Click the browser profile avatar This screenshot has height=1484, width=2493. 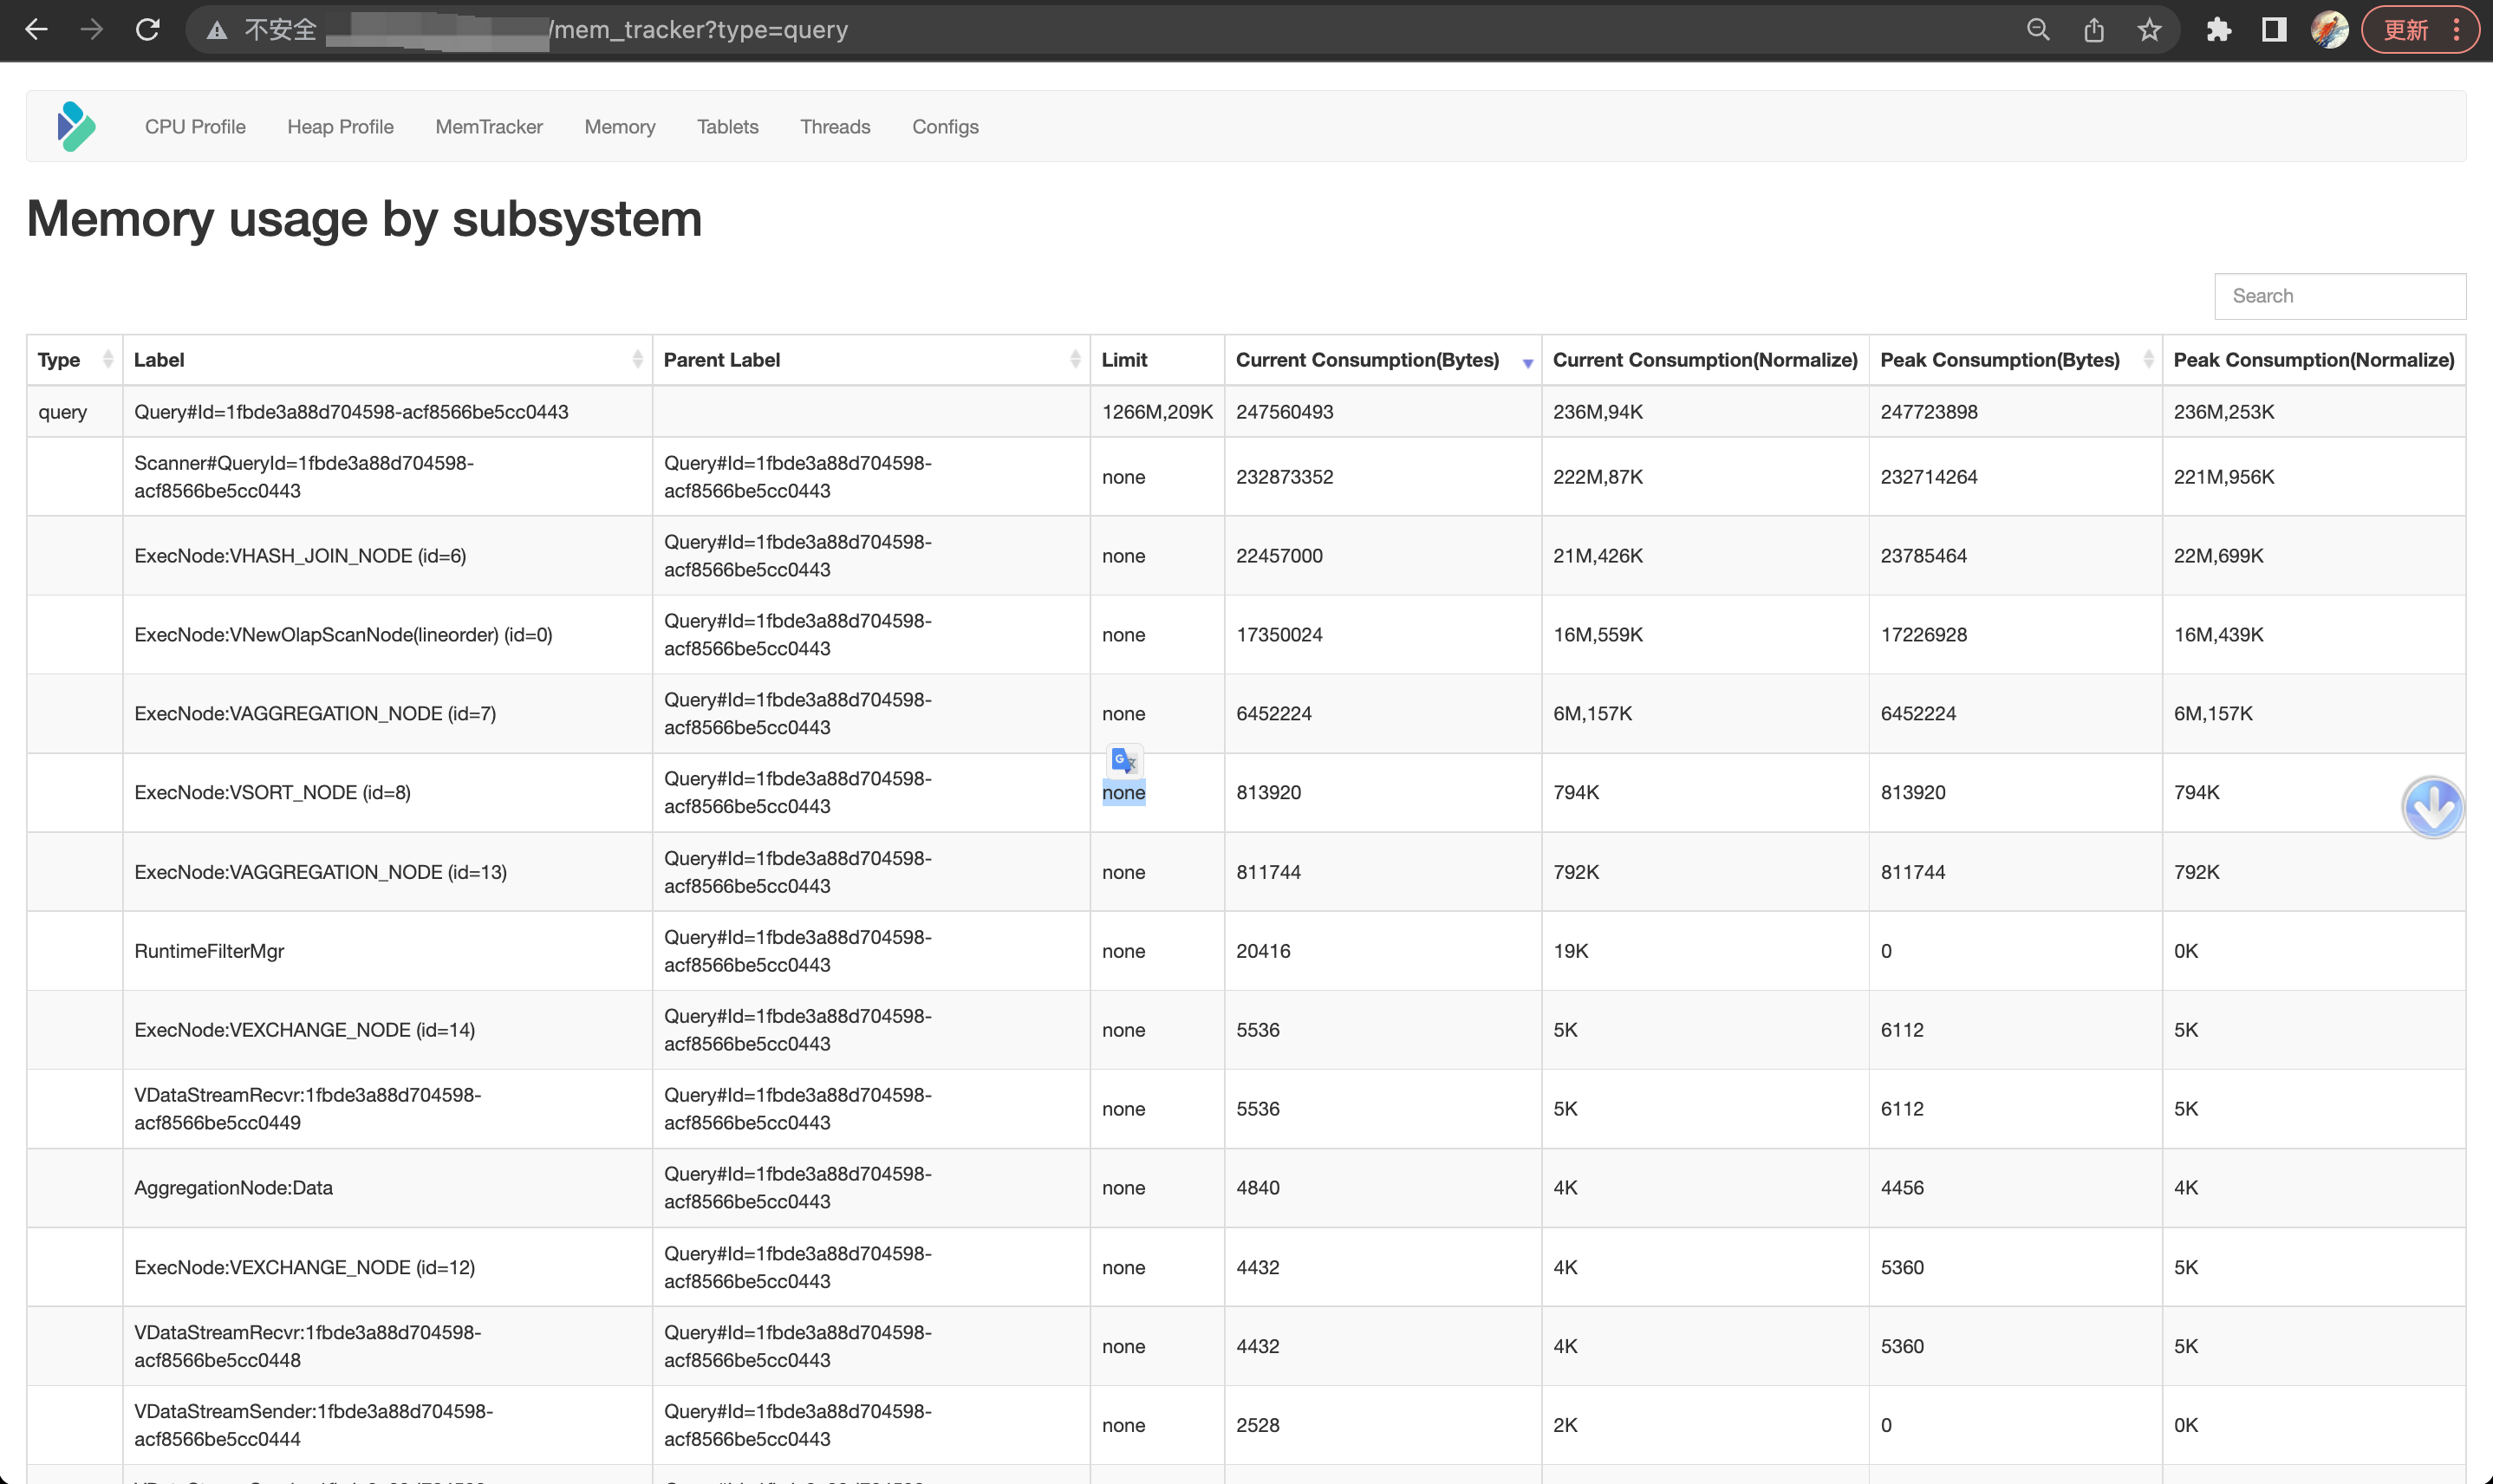[x=2333, y=30]
